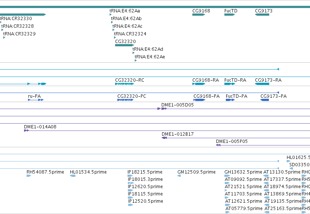Click the tRNA:CR32329 label
Image resolution: width=310 pixels, height=214 pixels.
pos(19,34)
